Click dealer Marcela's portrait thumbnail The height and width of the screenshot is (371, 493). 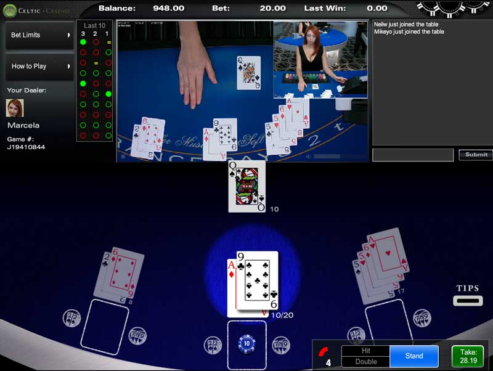tap(15, 108)
